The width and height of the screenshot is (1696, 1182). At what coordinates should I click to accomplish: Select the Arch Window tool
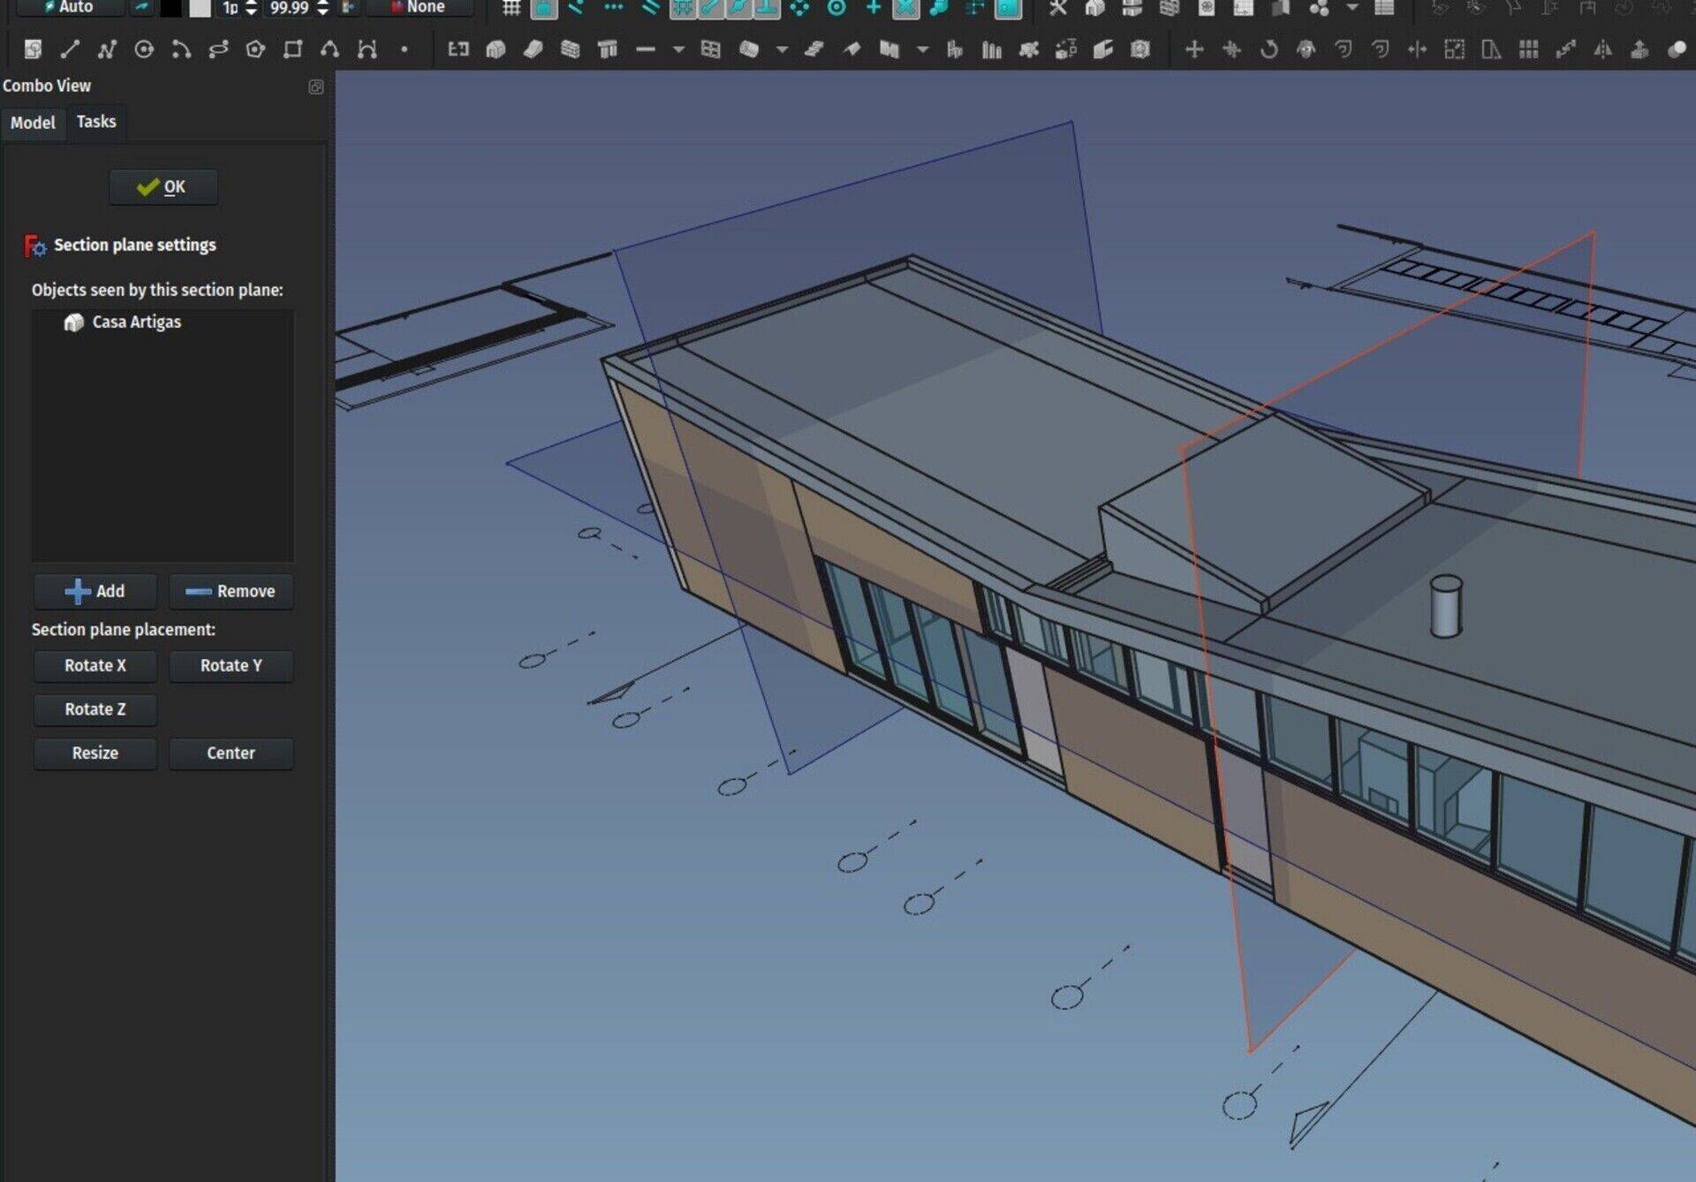coord(710,49)
